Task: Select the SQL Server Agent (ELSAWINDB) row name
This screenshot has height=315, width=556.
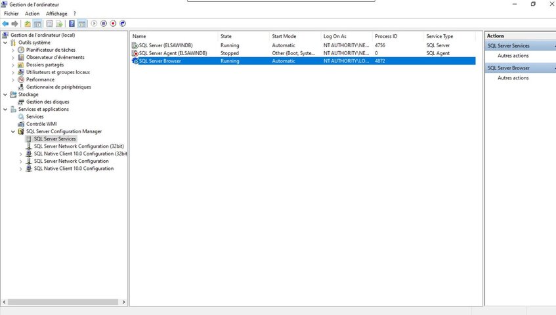Action: pos(173,53)
